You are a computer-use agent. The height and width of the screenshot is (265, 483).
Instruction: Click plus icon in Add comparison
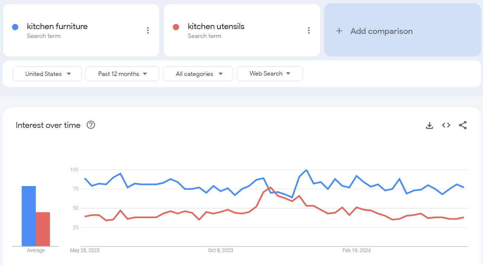coord(339,31)
